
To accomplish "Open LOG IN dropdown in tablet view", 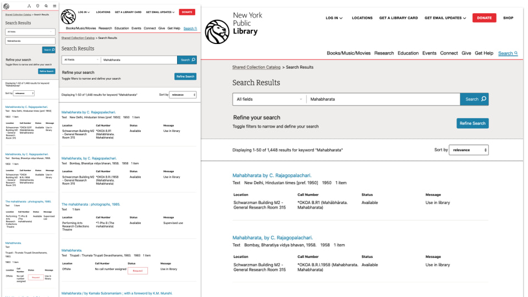I will 84,12.
